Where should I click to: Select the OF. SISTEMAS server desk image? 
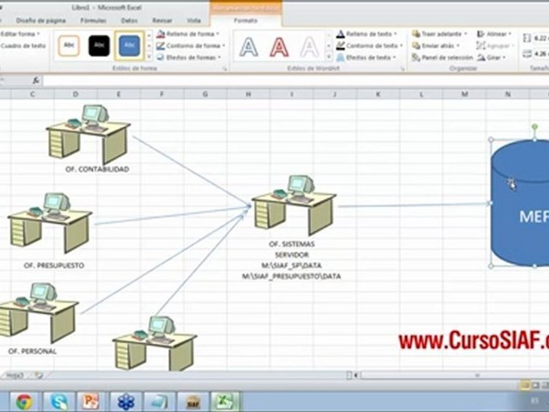(x=294, y=205)
